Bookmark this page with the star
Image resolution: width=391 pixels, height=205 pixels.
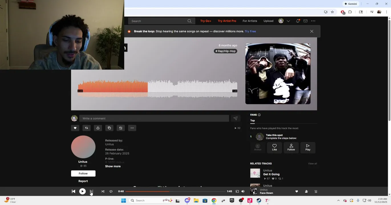pyautogui.click(x=332, y=12)
